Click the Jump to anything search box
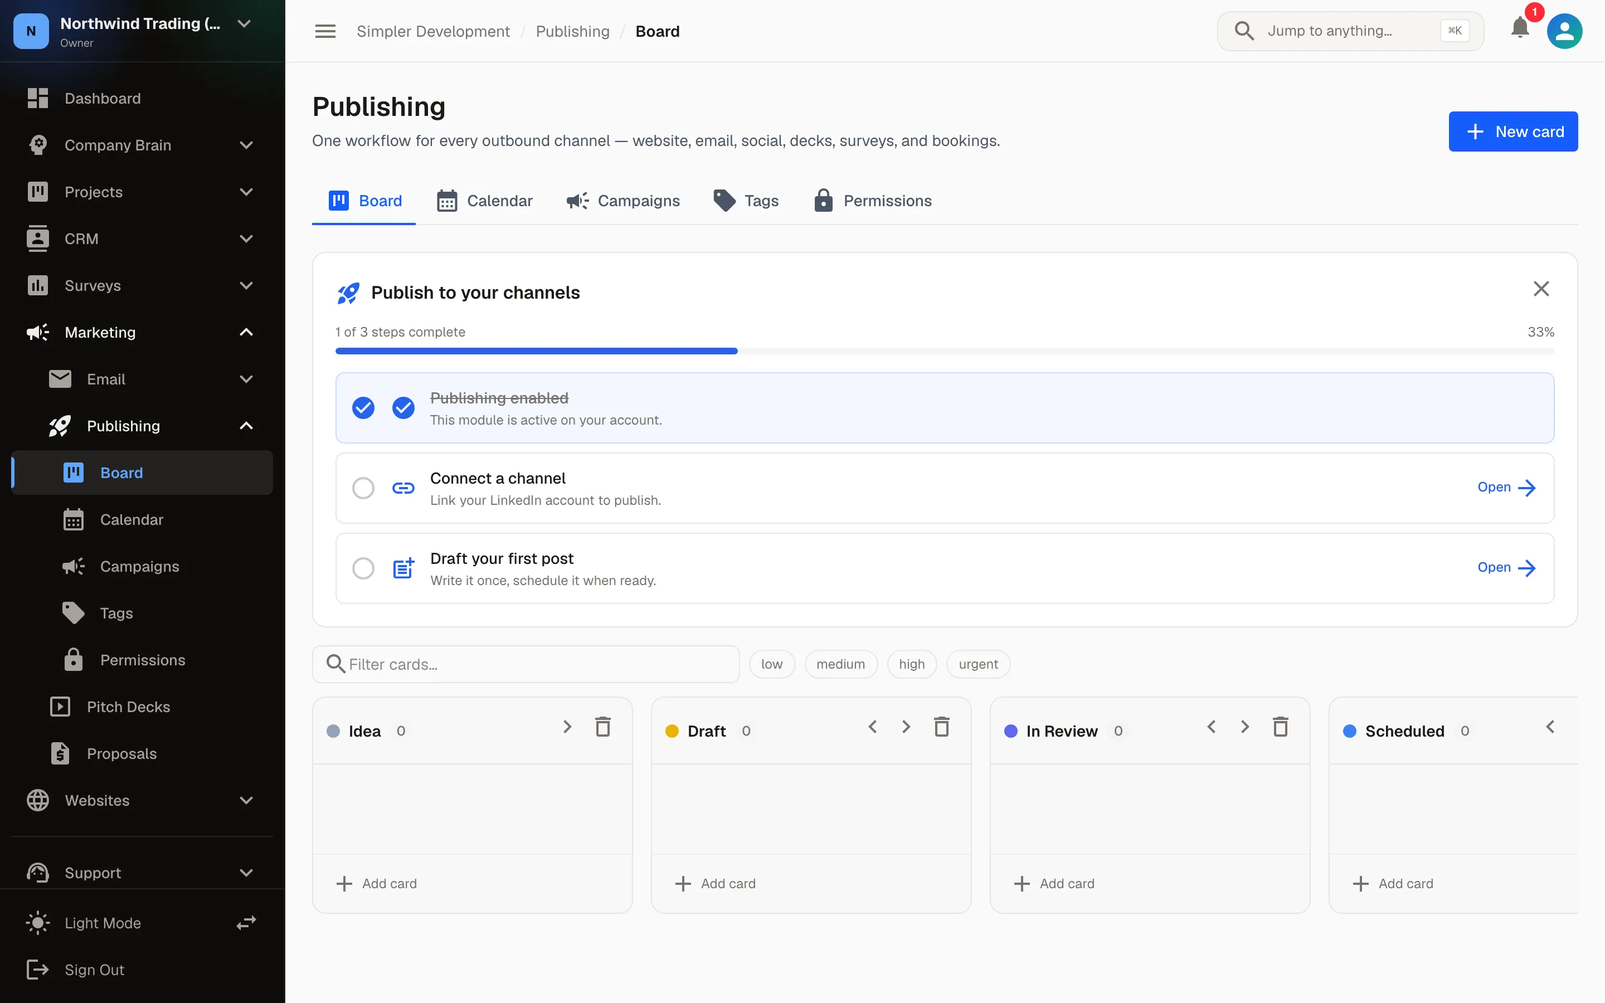This screenshot has height=1003, width=1605. coord(1350,31)
